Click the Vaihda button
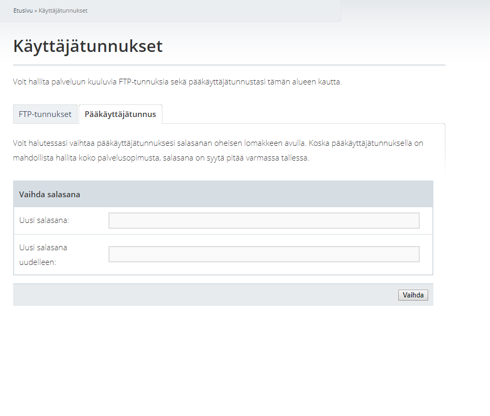 [413, 295]
